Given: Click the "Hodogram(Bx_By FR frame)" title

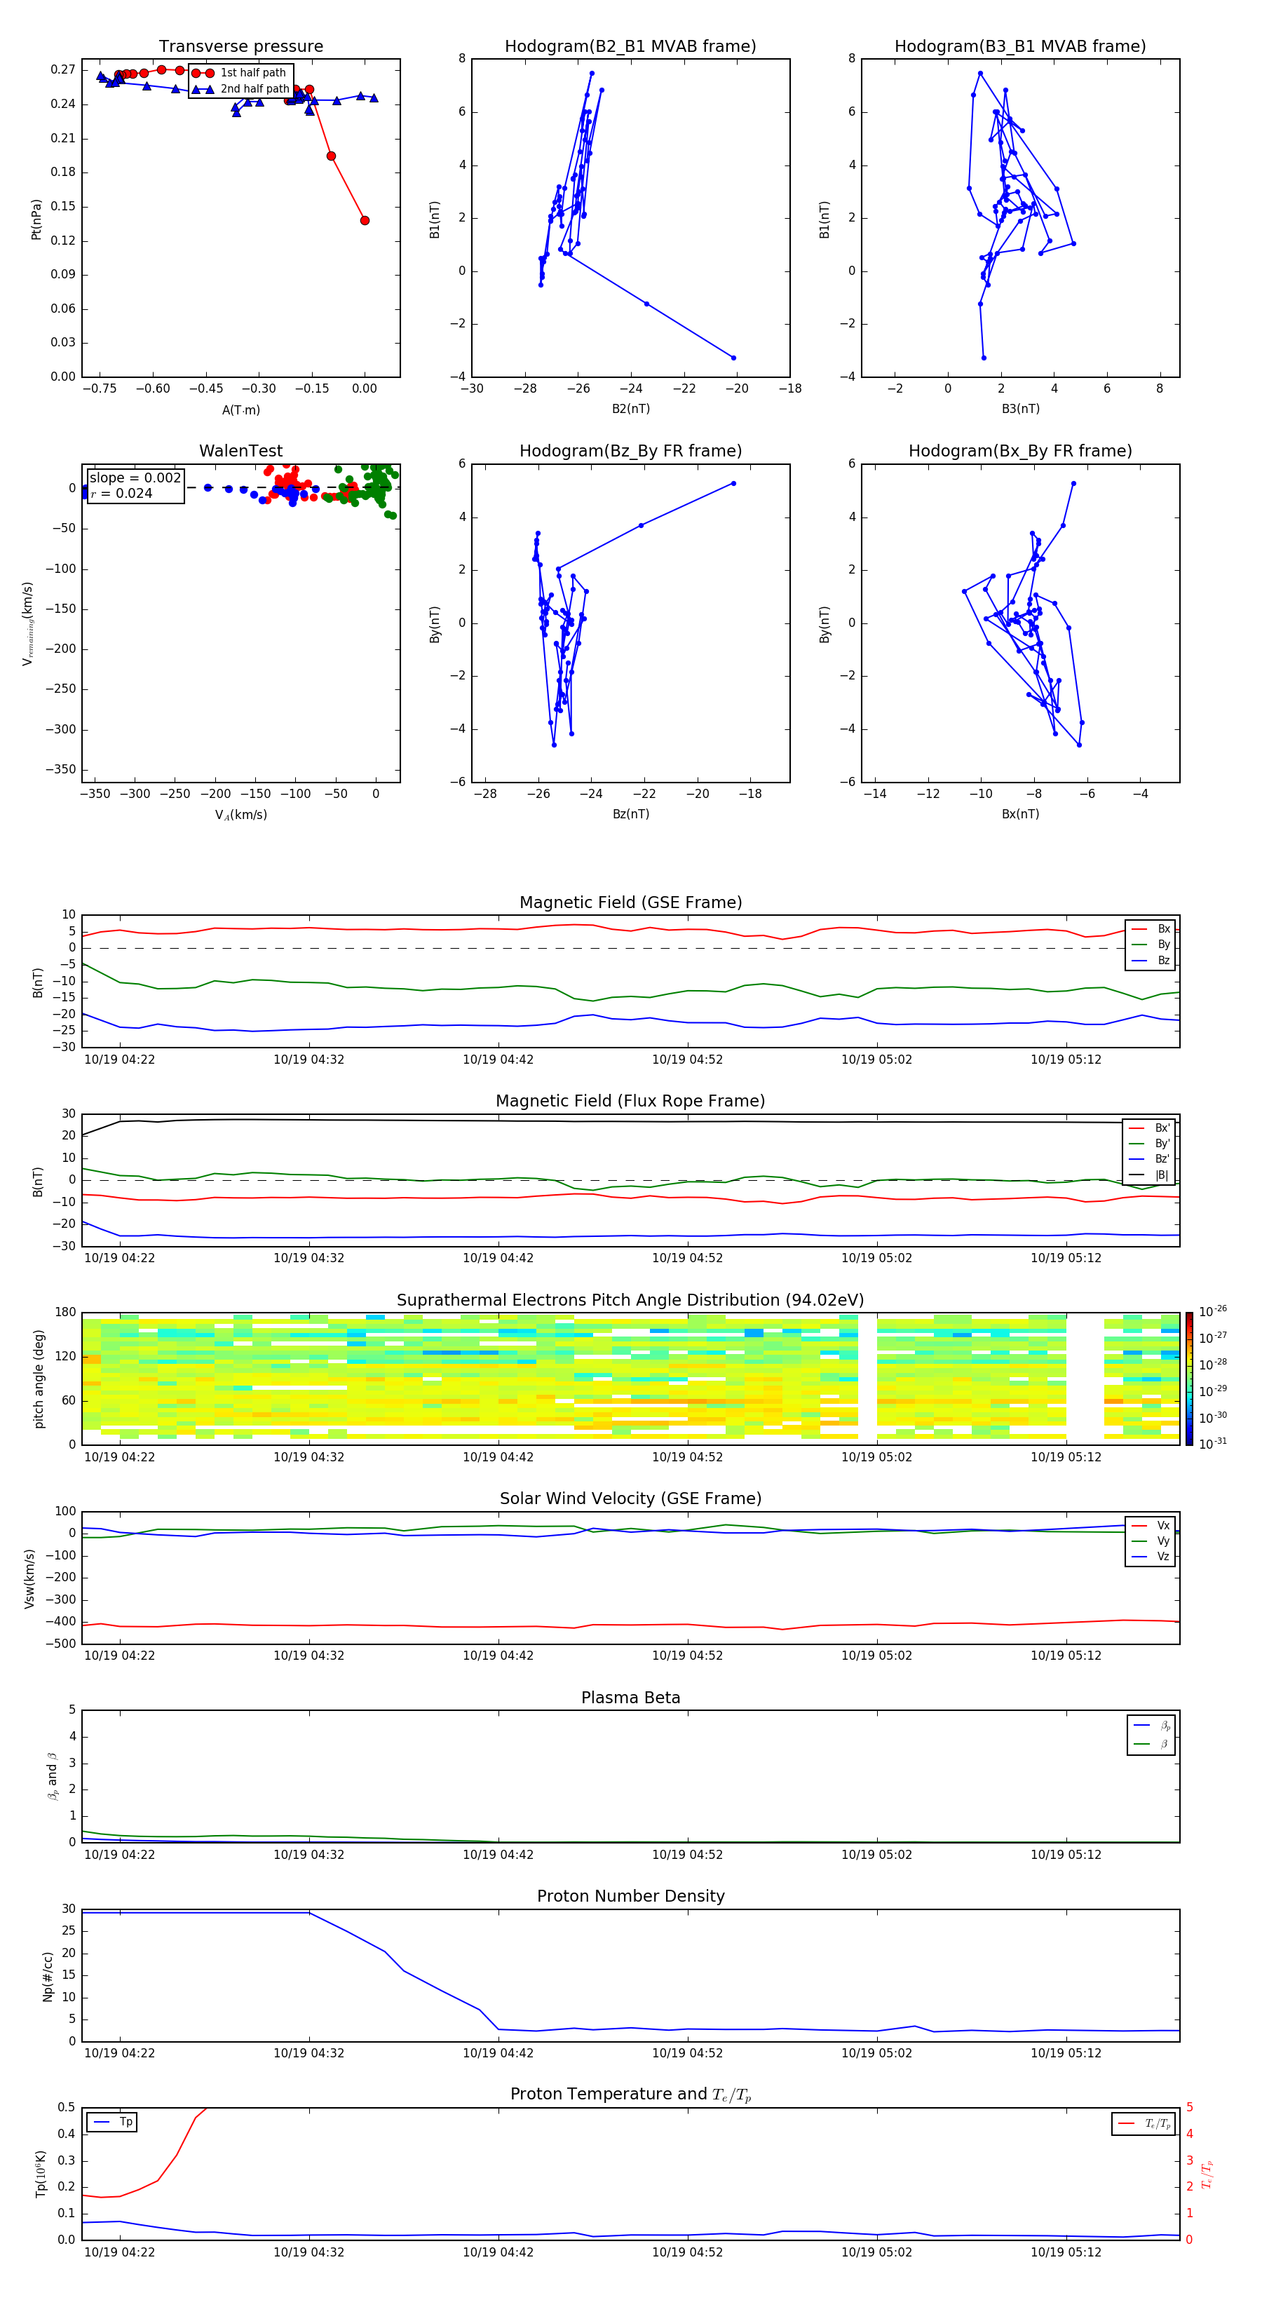Looking at the screenshot, I should (x=1020, y=451).
